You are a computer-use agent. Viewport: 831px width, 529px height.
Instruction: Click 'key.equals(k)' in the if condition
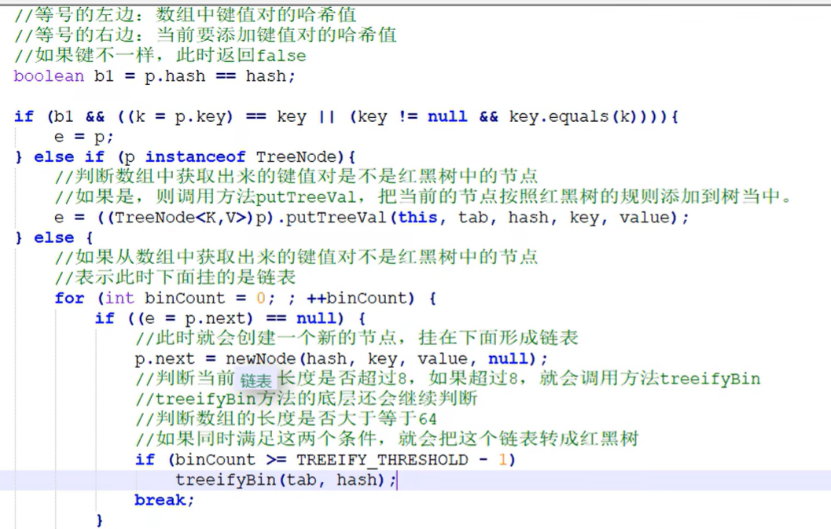[x=572, y=116]
